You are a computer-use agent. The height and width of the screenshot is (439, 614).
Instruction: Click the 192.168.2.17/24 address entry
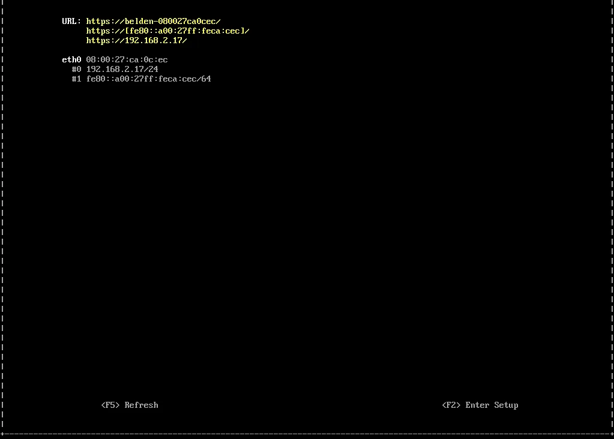tap(122, 69)
